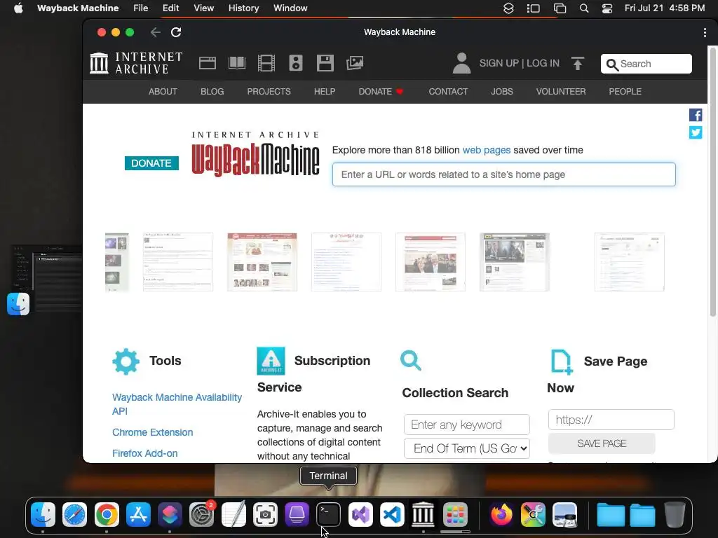Open Spotlight search in menu bar
718x538 pixels.
[x=584, y=8]
